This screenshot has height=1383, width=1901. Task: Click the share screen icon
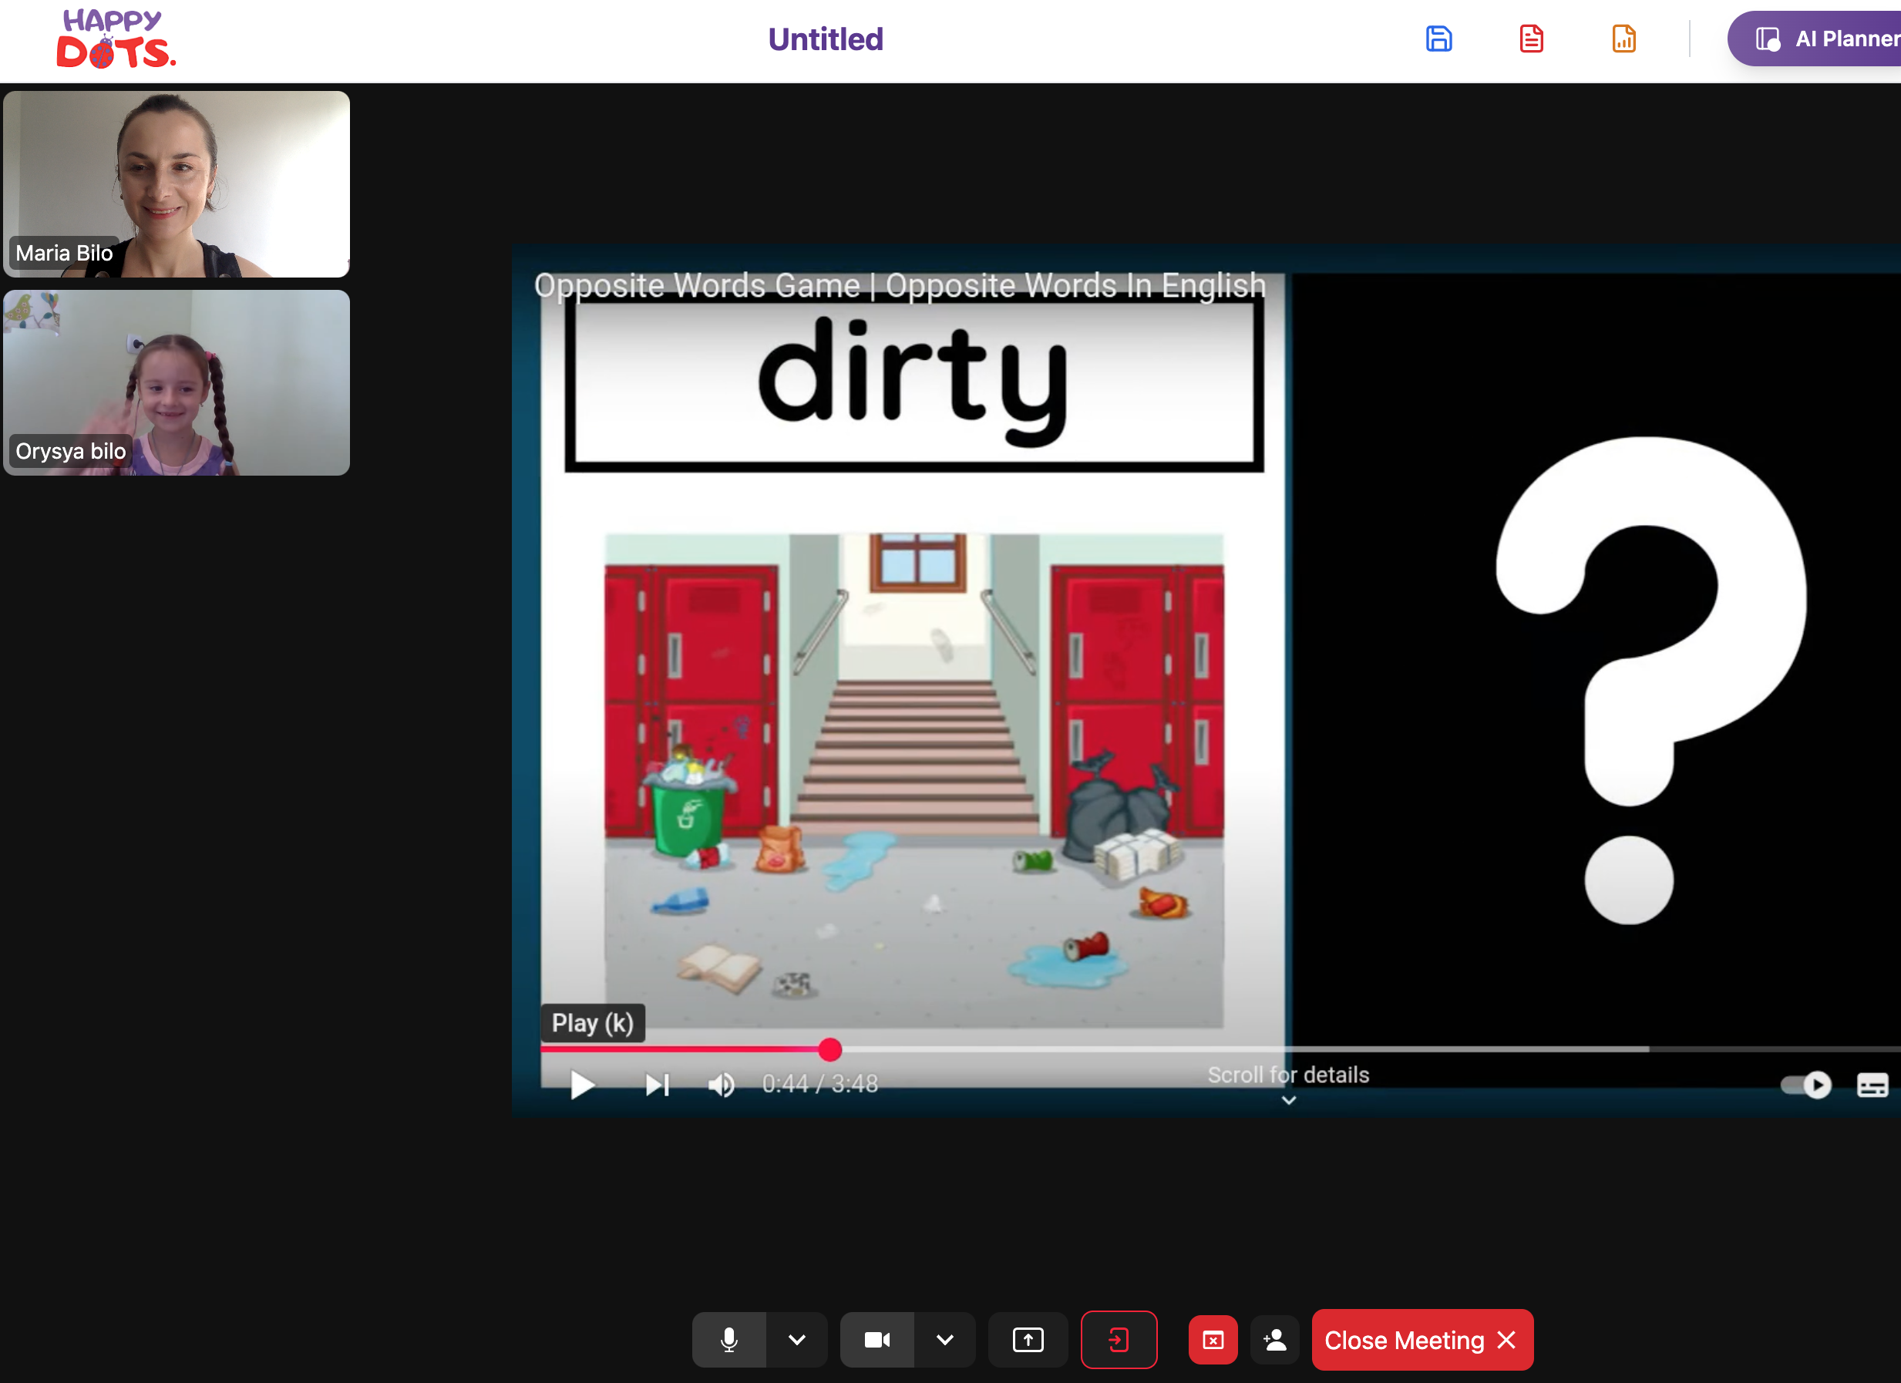1028,1339
